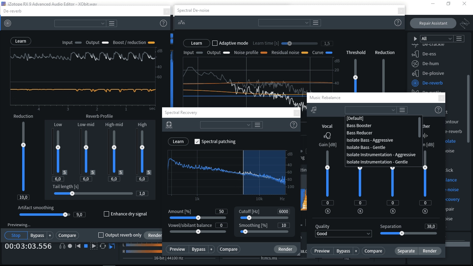This screenshot has height=266, width=473.
Task: Select the De-reverb target icon in the sidebar
Action: (415, 83)
